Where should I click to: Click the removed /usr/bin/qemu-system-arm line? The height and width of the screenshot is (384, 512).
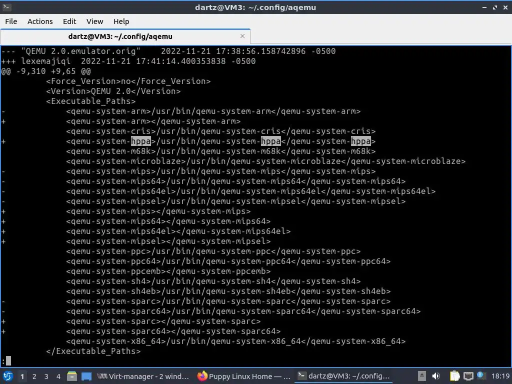tap(213, 111)
